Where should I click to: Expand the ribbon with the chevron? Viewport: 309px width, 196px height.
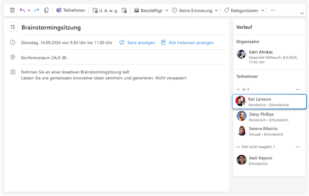pyautogui.click(x=302, y=14)
